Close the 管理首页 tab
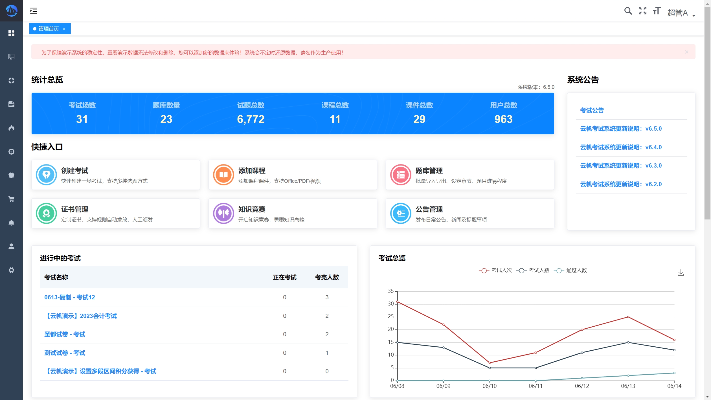The height and width of the screenshot is (400, 711). click(x=64, y=29)
